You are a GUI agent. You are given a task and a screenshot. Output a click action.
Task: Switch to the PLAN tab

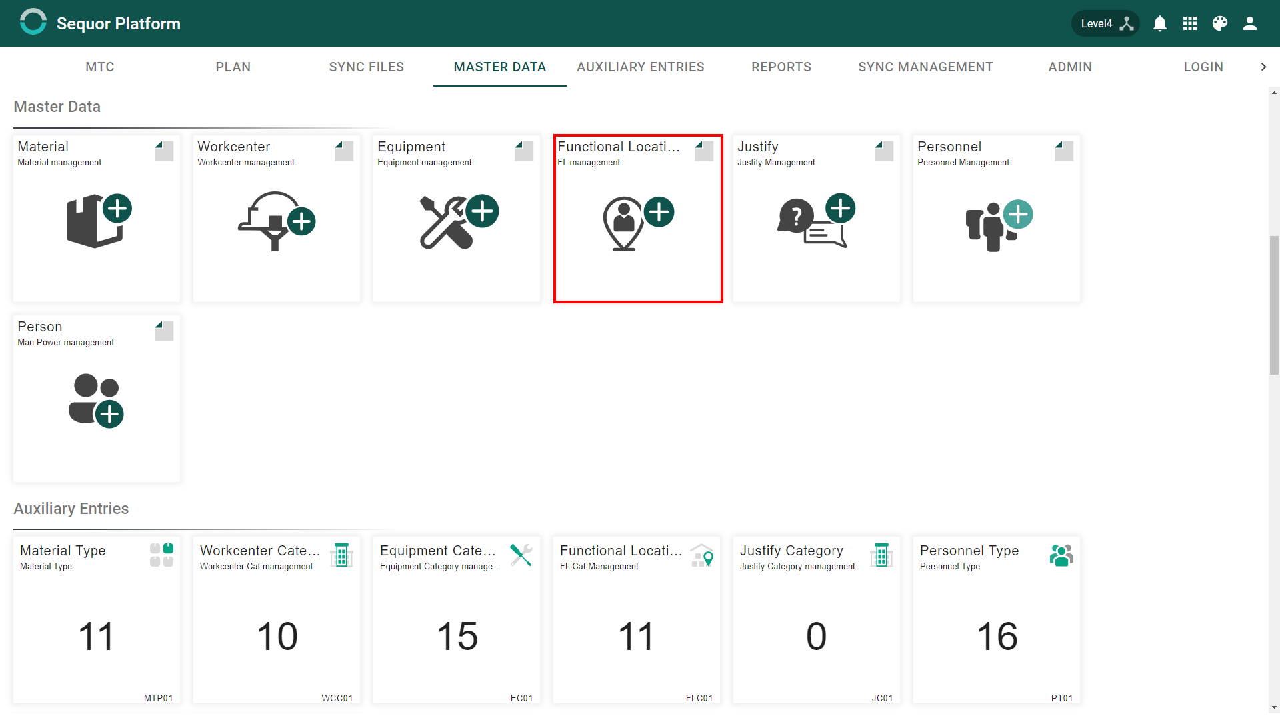233,67
